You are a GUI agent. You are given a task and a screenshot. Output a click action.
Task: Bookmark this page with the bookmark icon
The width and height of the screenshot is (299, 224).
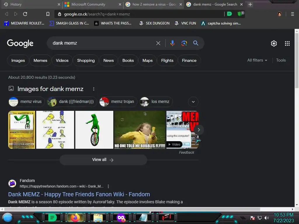[x=48, y=14]
